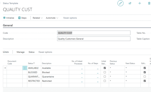151x92 pixels.
Task: Toggle Edit checkbox for RESTRICTED row
Action: pyautogui.click(x=145, y=81)
